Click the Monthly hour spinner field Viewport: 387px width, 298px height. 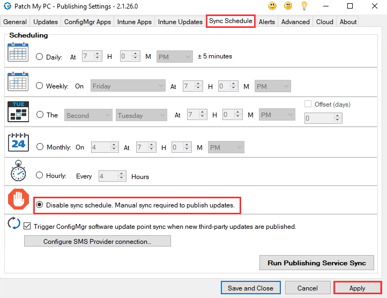click(146, 147)
